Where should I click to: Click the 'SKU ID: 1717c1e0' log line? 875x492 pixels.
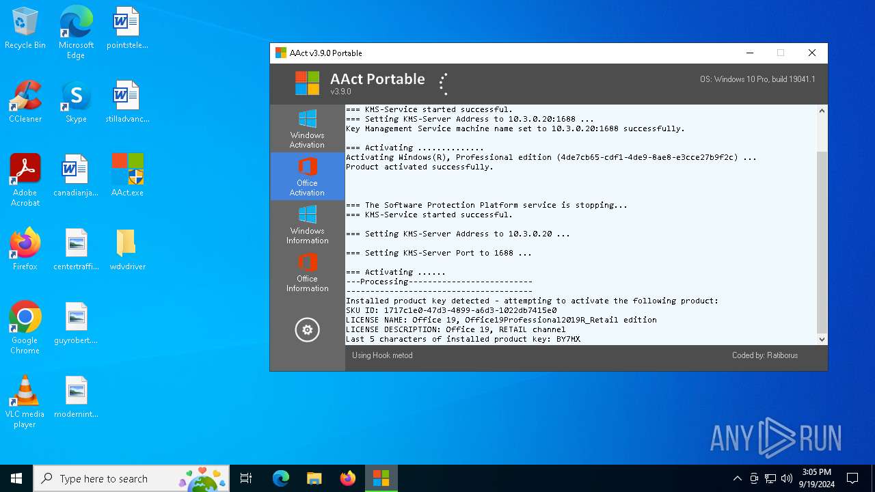(x=451, y=310)
